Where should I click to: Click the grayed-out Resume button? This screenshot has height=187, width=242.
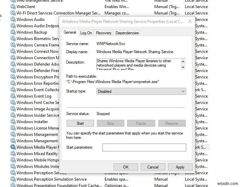(x=172, y=123)
